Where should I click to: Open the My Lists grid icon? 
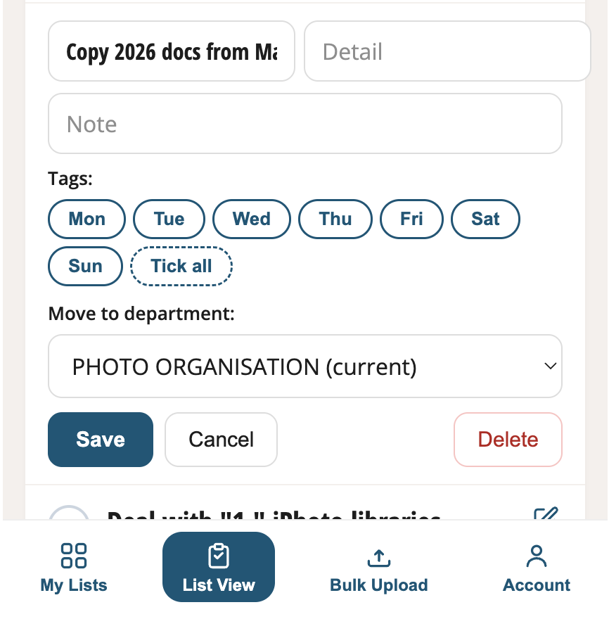74,556
